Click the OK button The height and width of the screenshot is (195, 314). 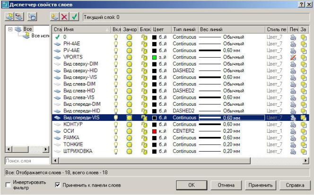(192, 185)
